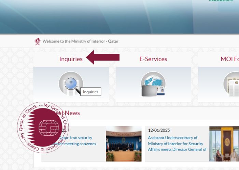Click the Institutions link at top
This screenshot has width=239, height=170.
point(221,1)
